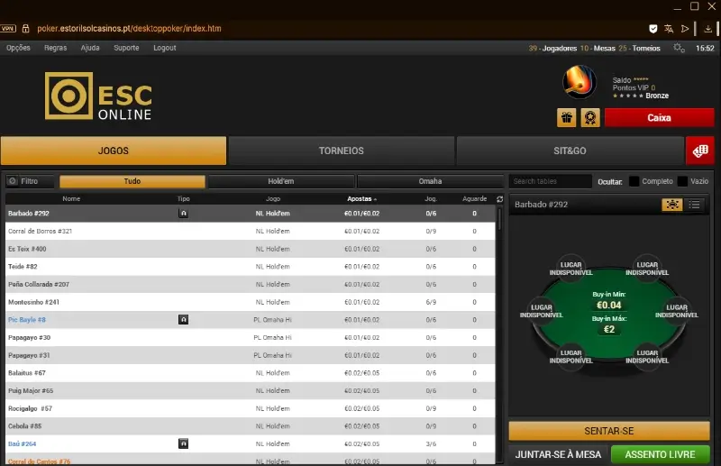Click browser shield icon in address bar
Screen dimensions: 721x466
[x=653, y=29]
